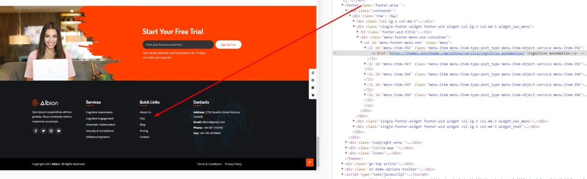This screenshot has width=587, height=179.
Task: Expand the li menu-item-396 node
Action: [x=365, y=95]
